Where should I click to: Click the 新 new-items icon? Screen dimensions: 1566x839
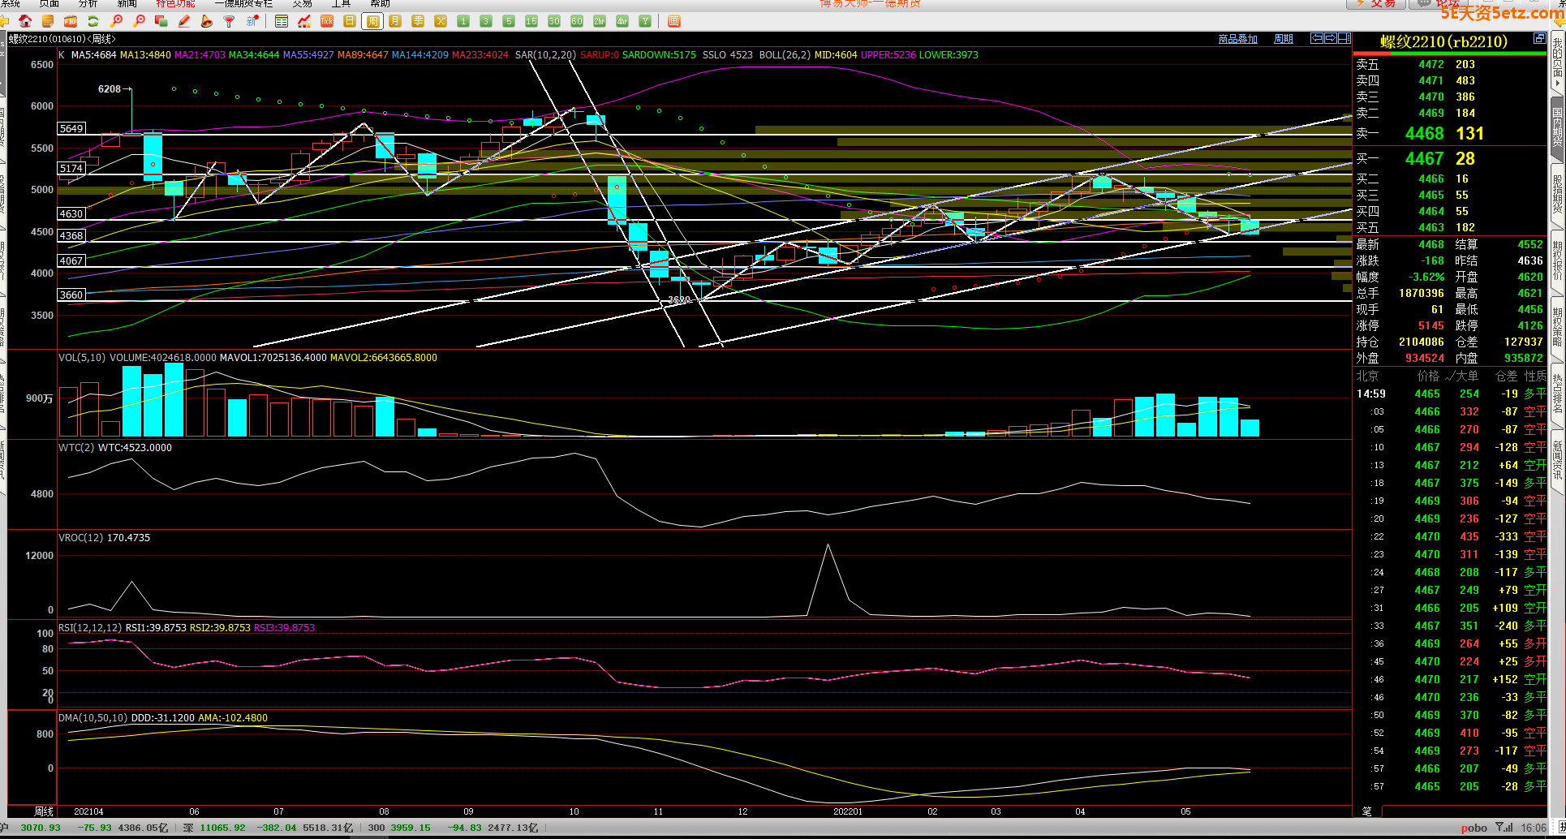[252, 21]
